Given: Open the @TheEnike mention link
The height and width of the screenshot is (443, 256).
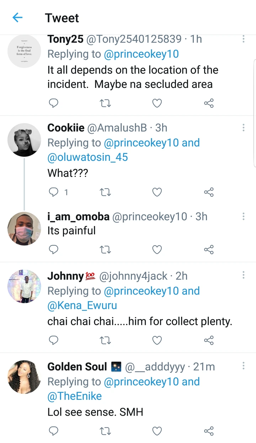Looking at the screenshot, I should pyautogui.click(x=74, y=396).
